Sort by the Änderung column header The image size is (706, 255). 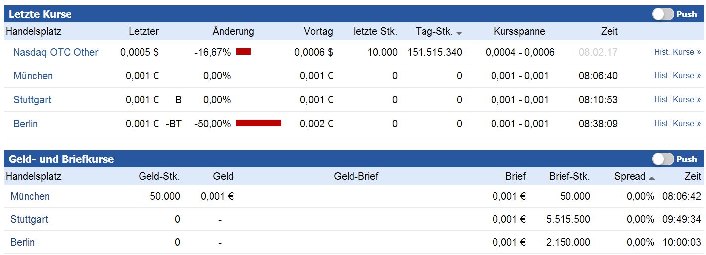pyautogui.click(x=233, y=31)
